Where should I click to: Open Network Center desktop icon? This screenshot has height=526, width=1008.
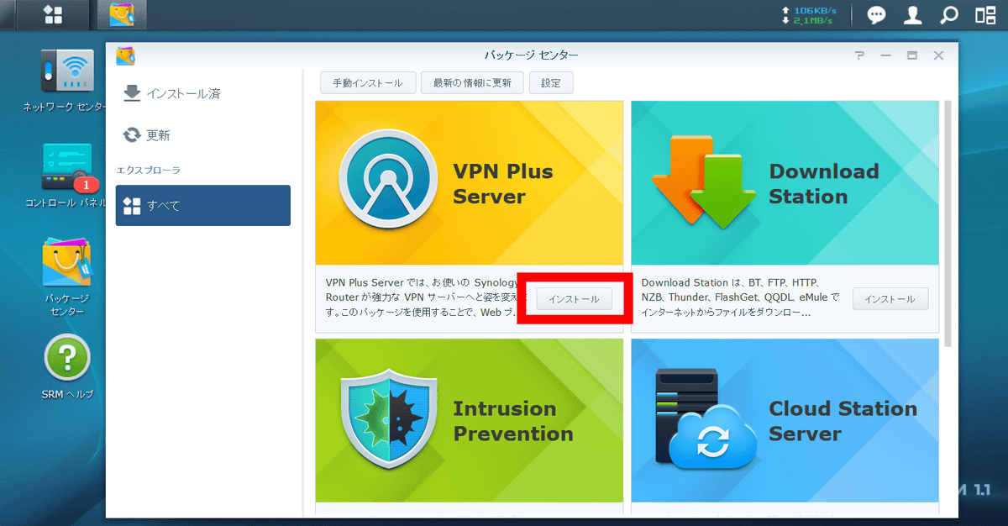[x=66, y=81]
